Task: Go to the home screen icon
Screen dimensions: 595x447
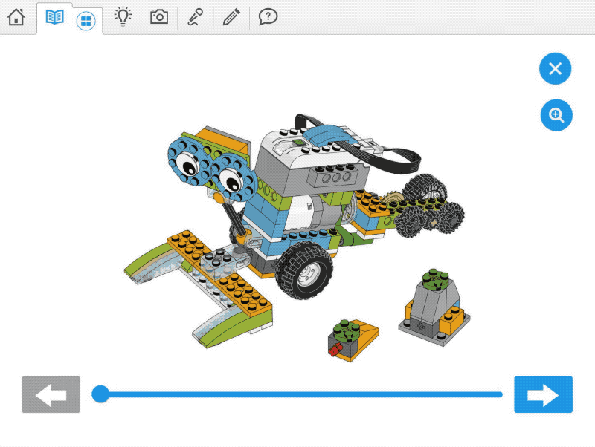Action: [16, 17]
